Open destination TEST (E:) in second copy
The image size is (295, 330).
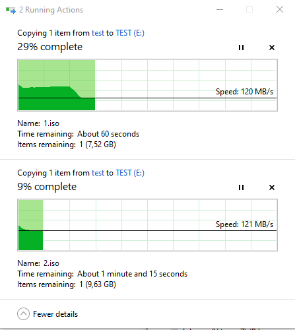[130, 173]
